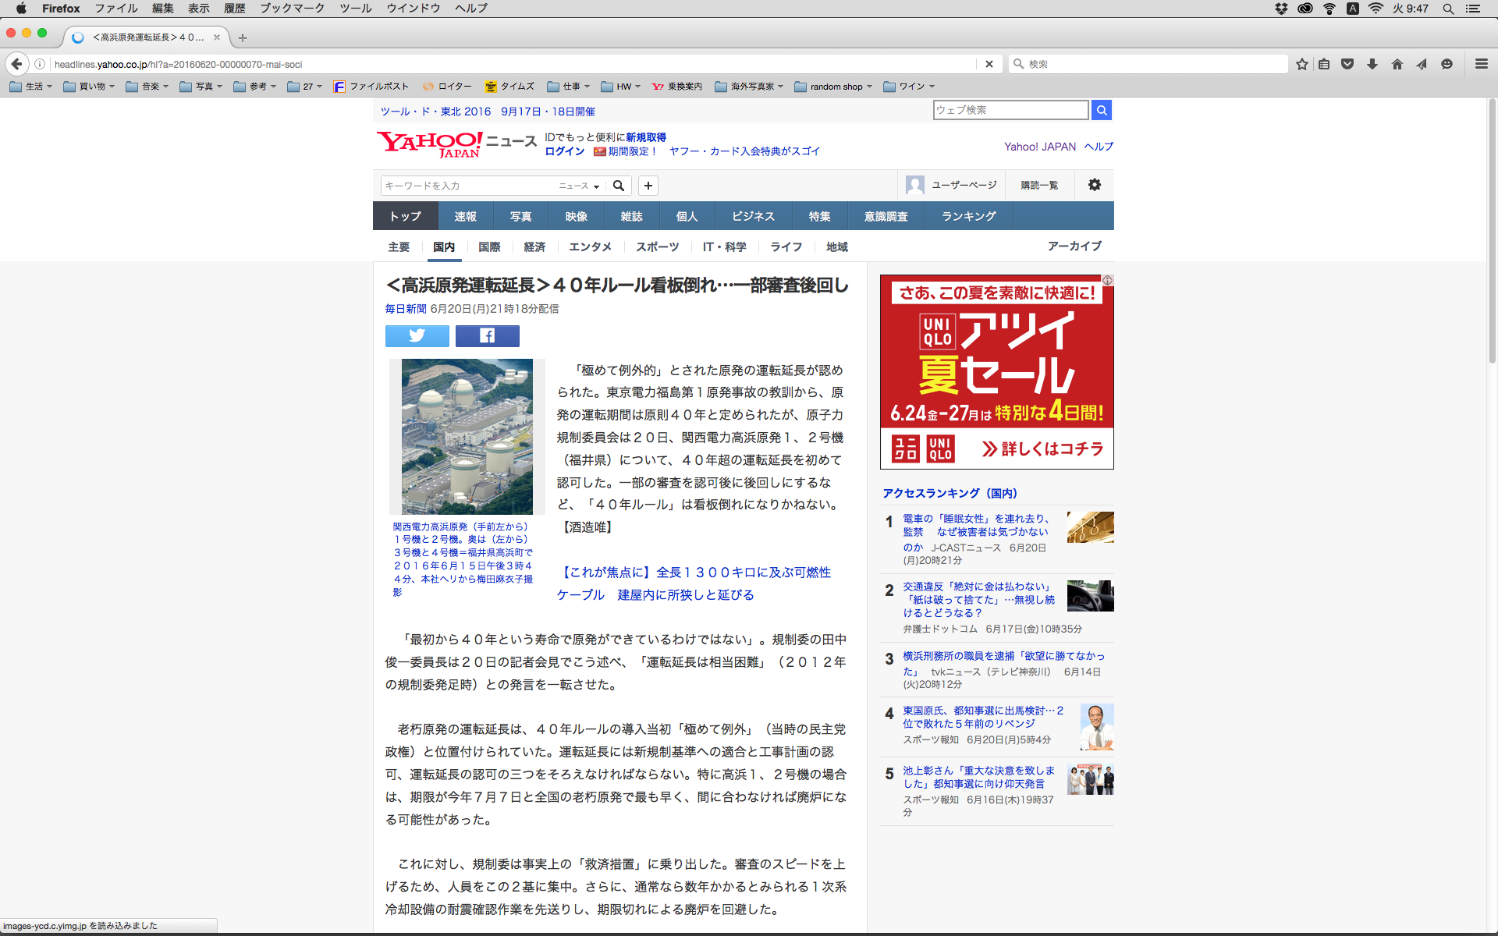Open Yahoo News settings gear
1498x936 pixels.
1094,185
